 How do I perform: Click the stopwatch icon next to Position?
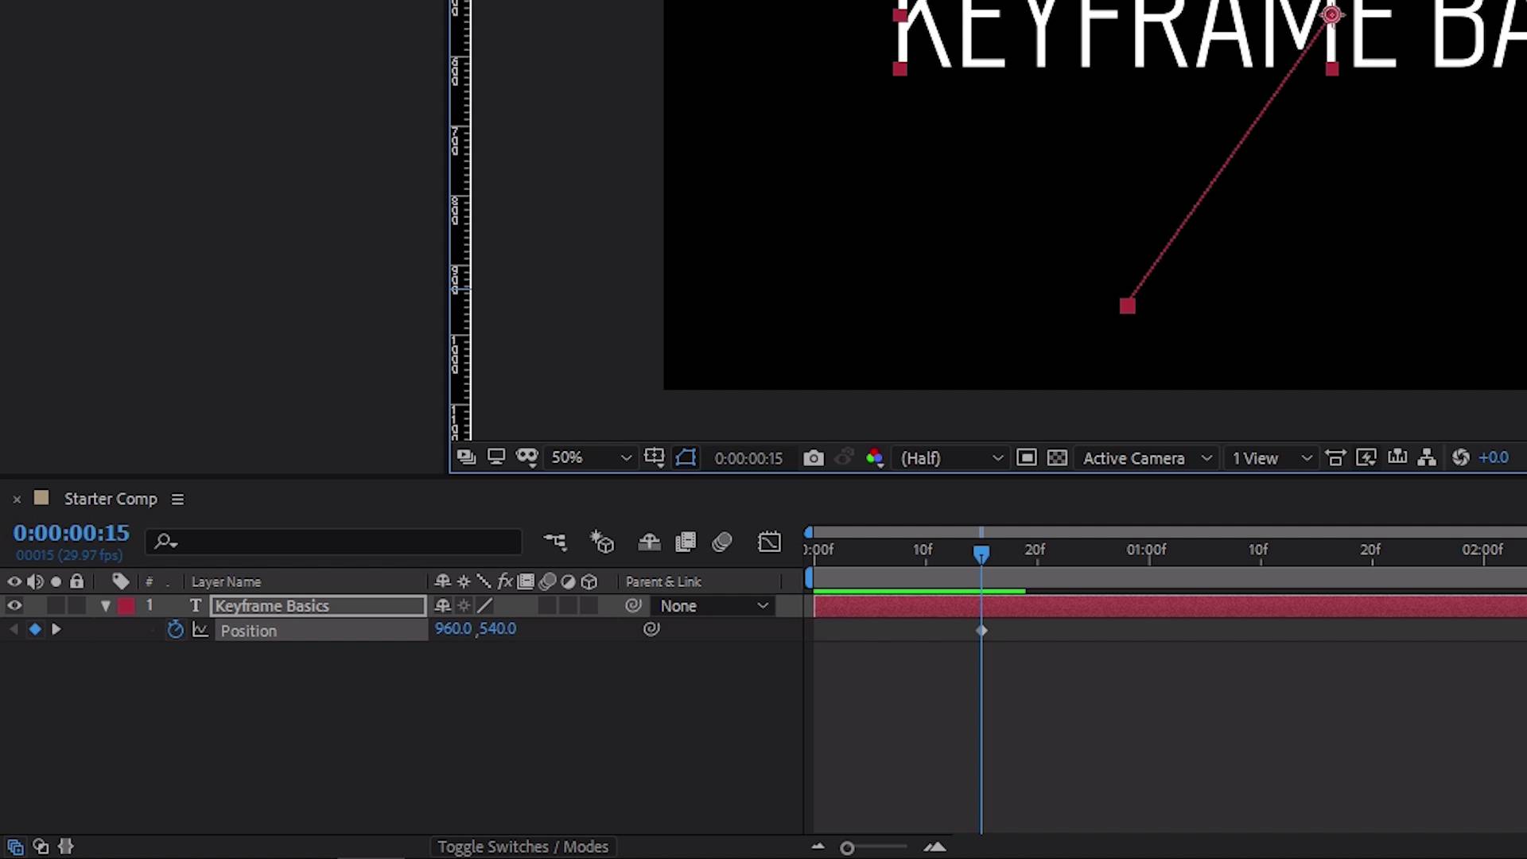tap(174, 629)
